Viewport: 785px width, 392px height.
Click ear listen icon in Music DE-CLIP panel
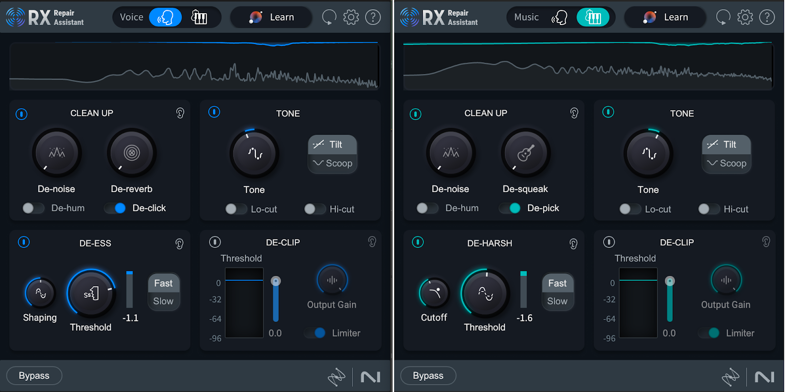pos(766,242)
